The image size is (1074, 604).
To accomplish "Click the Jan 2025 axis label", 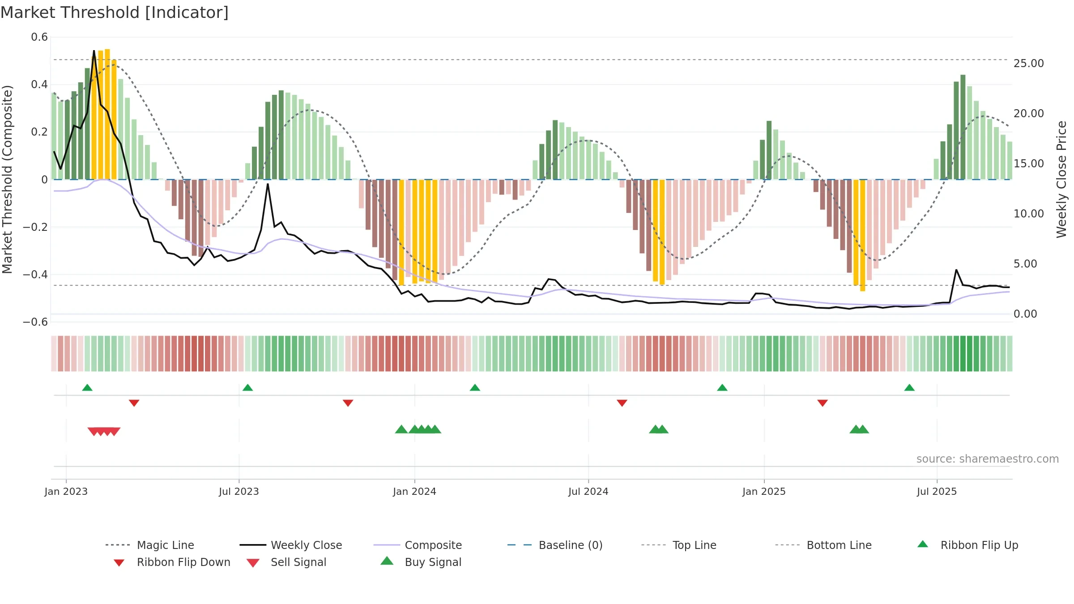I will [764, 491].
